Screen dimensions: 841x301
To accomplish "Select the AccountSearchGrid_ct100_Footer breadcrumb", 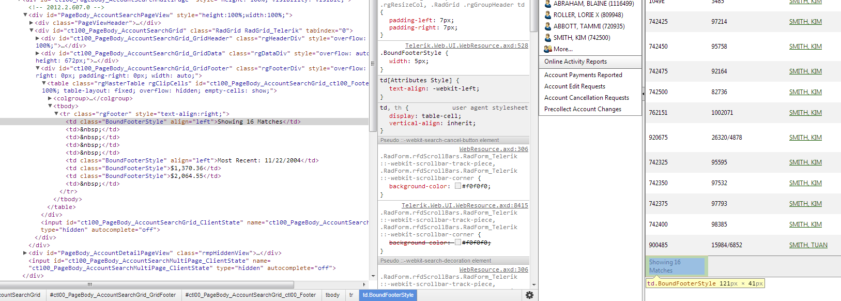I will (250, 295).
